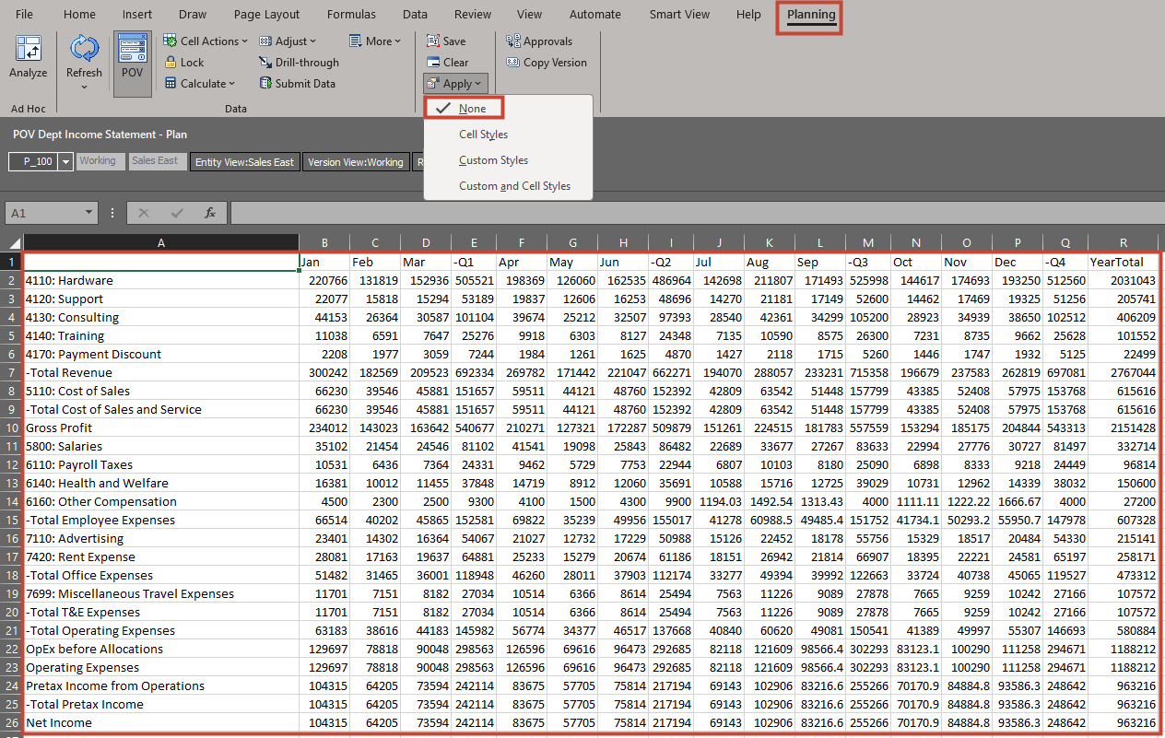Click Hardware YearTotal value 2031043

click(1124, 280)
